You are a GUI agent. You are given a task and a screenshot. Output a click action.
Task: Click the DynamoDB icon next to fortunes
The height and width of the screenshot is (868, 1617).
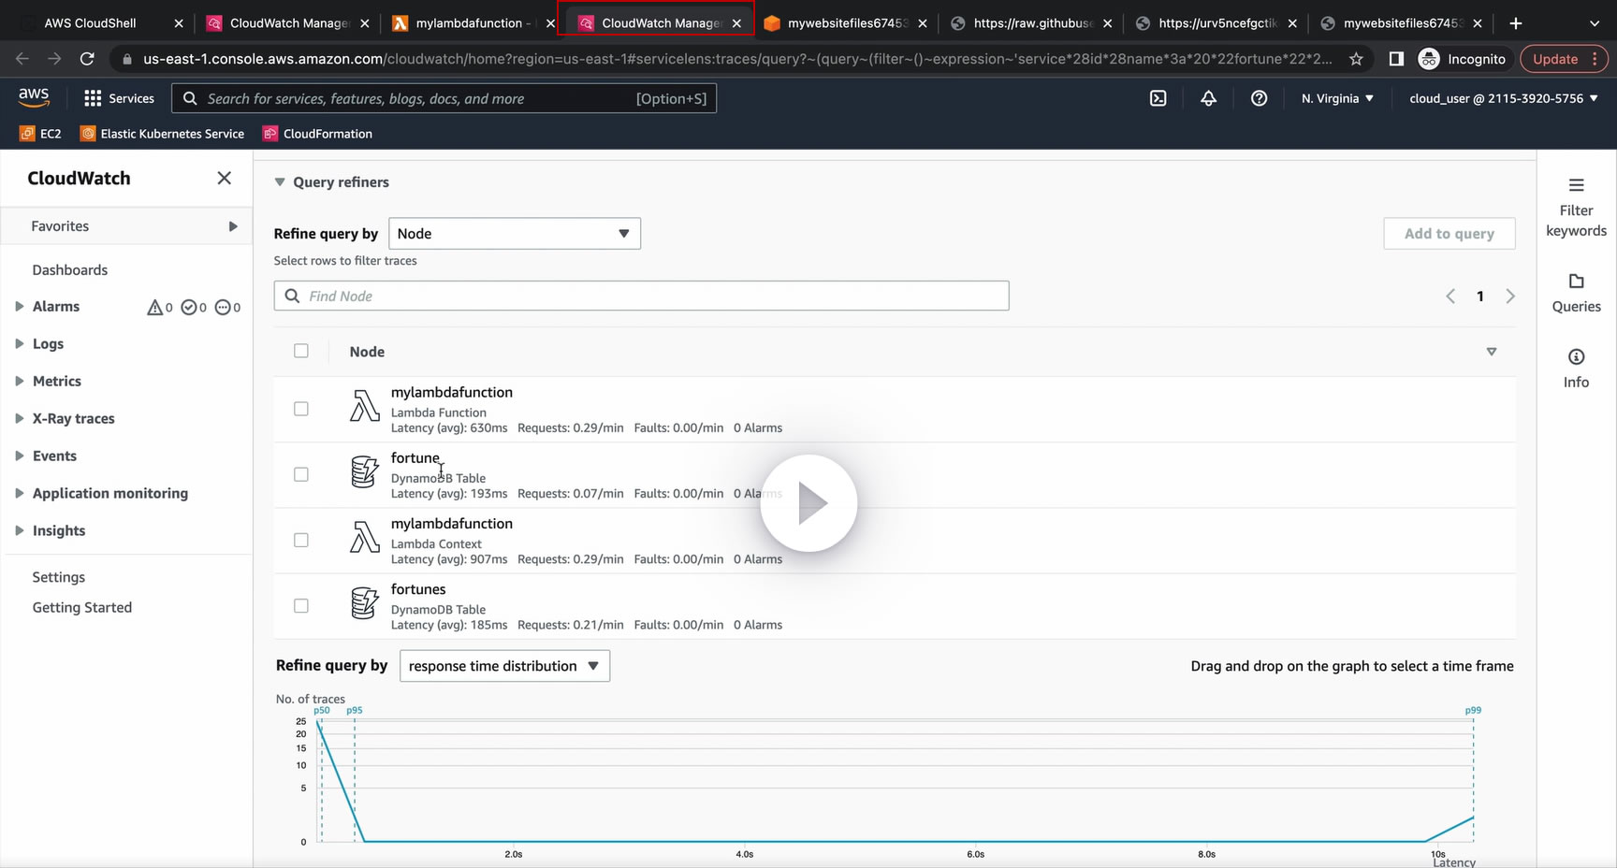[364, 603]
